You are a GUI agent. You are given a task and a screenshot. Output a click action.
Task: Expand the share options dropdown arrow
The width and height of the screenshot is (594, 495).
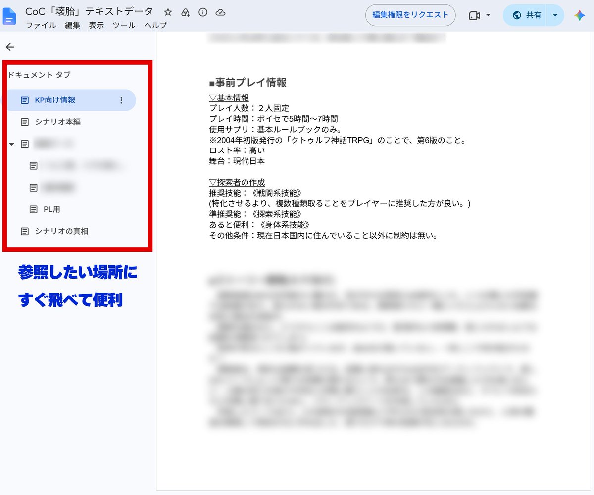(x=555, y=15)
